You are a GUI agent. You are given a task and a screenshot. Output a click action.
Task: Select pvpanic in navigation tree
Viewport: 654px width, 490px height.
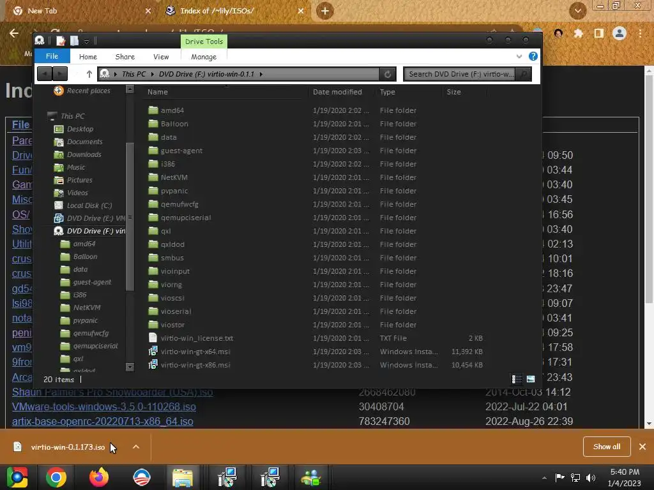click(x=85, y=320)
